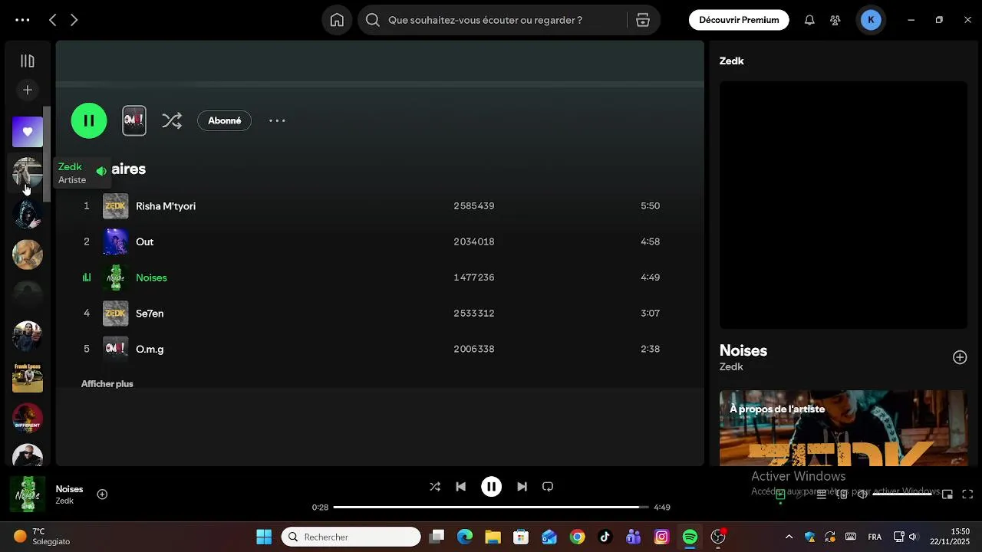Expand Your Library sidebar icon
This screenshot has width=982, height=552.
coord(28,61)
